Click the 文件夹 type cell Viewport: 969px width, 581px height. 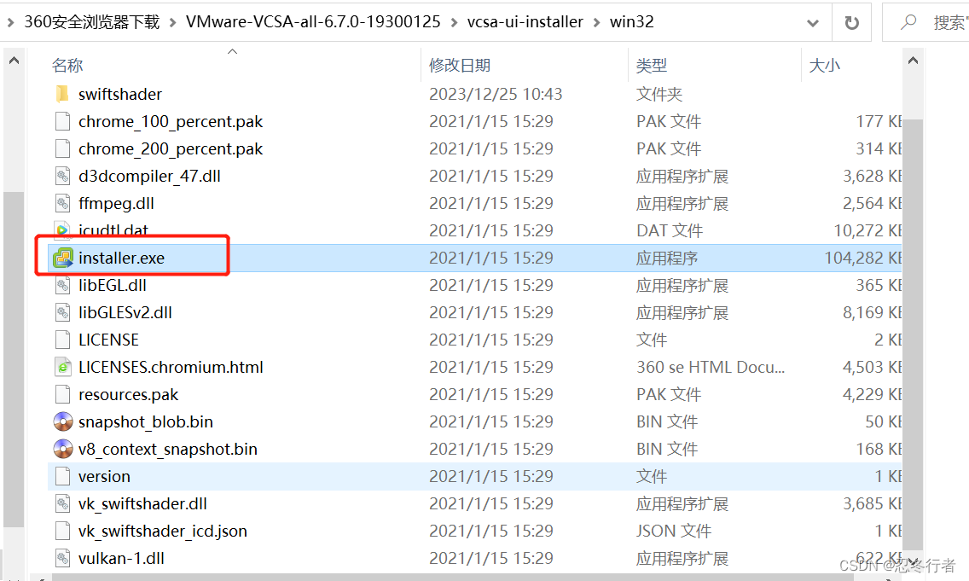click(x=659, y=94)
